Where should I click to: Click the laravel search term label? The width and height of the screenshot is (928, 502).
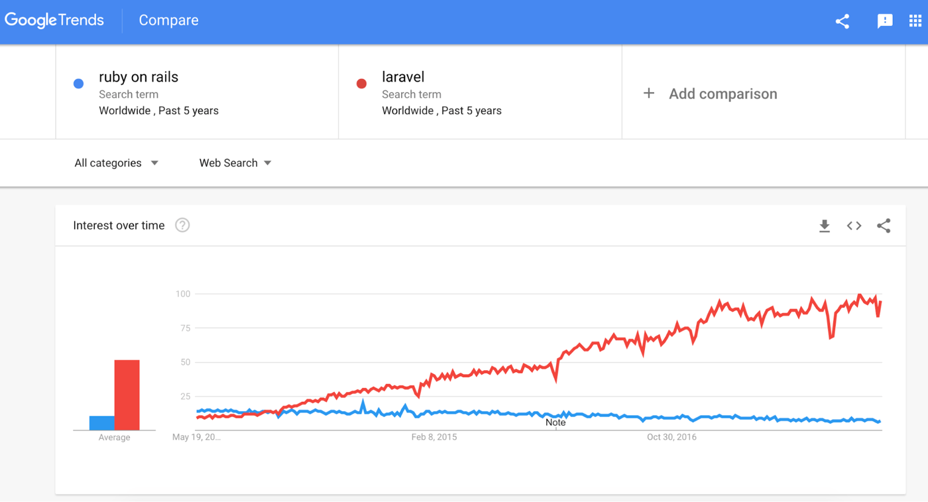coord(403,77)
